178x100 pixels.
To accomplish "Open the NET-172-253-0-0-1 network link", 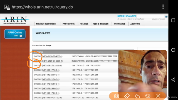I will (51, 84).
